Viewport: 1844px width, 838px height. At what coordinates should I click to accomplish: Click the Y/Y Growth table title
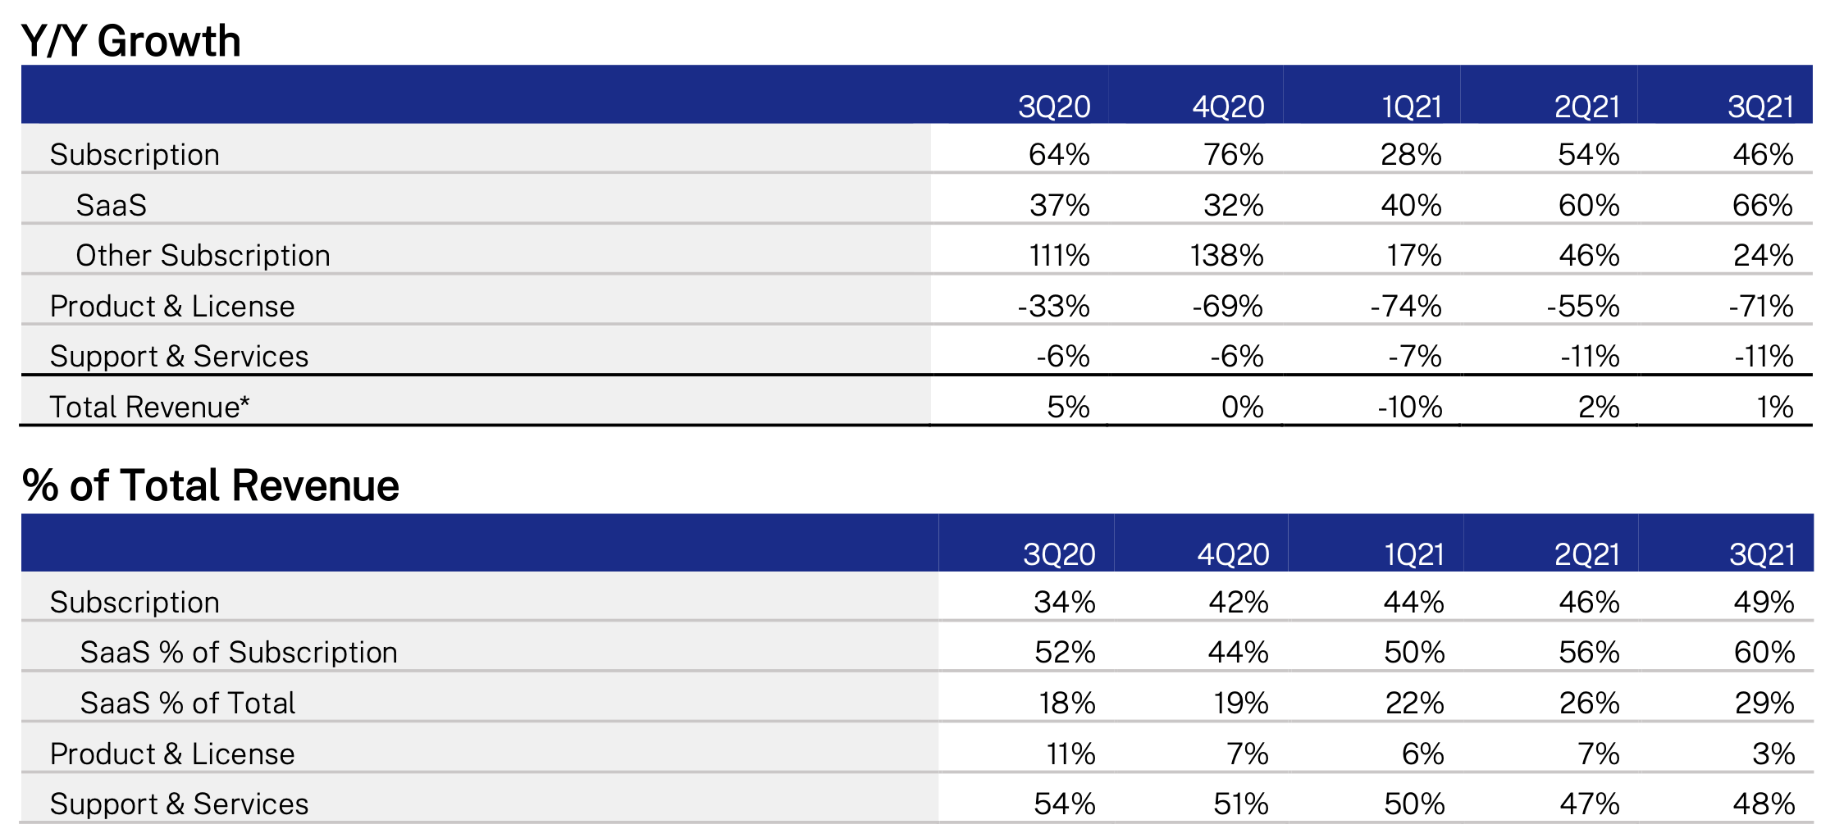pyautogui.click(x=131, y=41)
